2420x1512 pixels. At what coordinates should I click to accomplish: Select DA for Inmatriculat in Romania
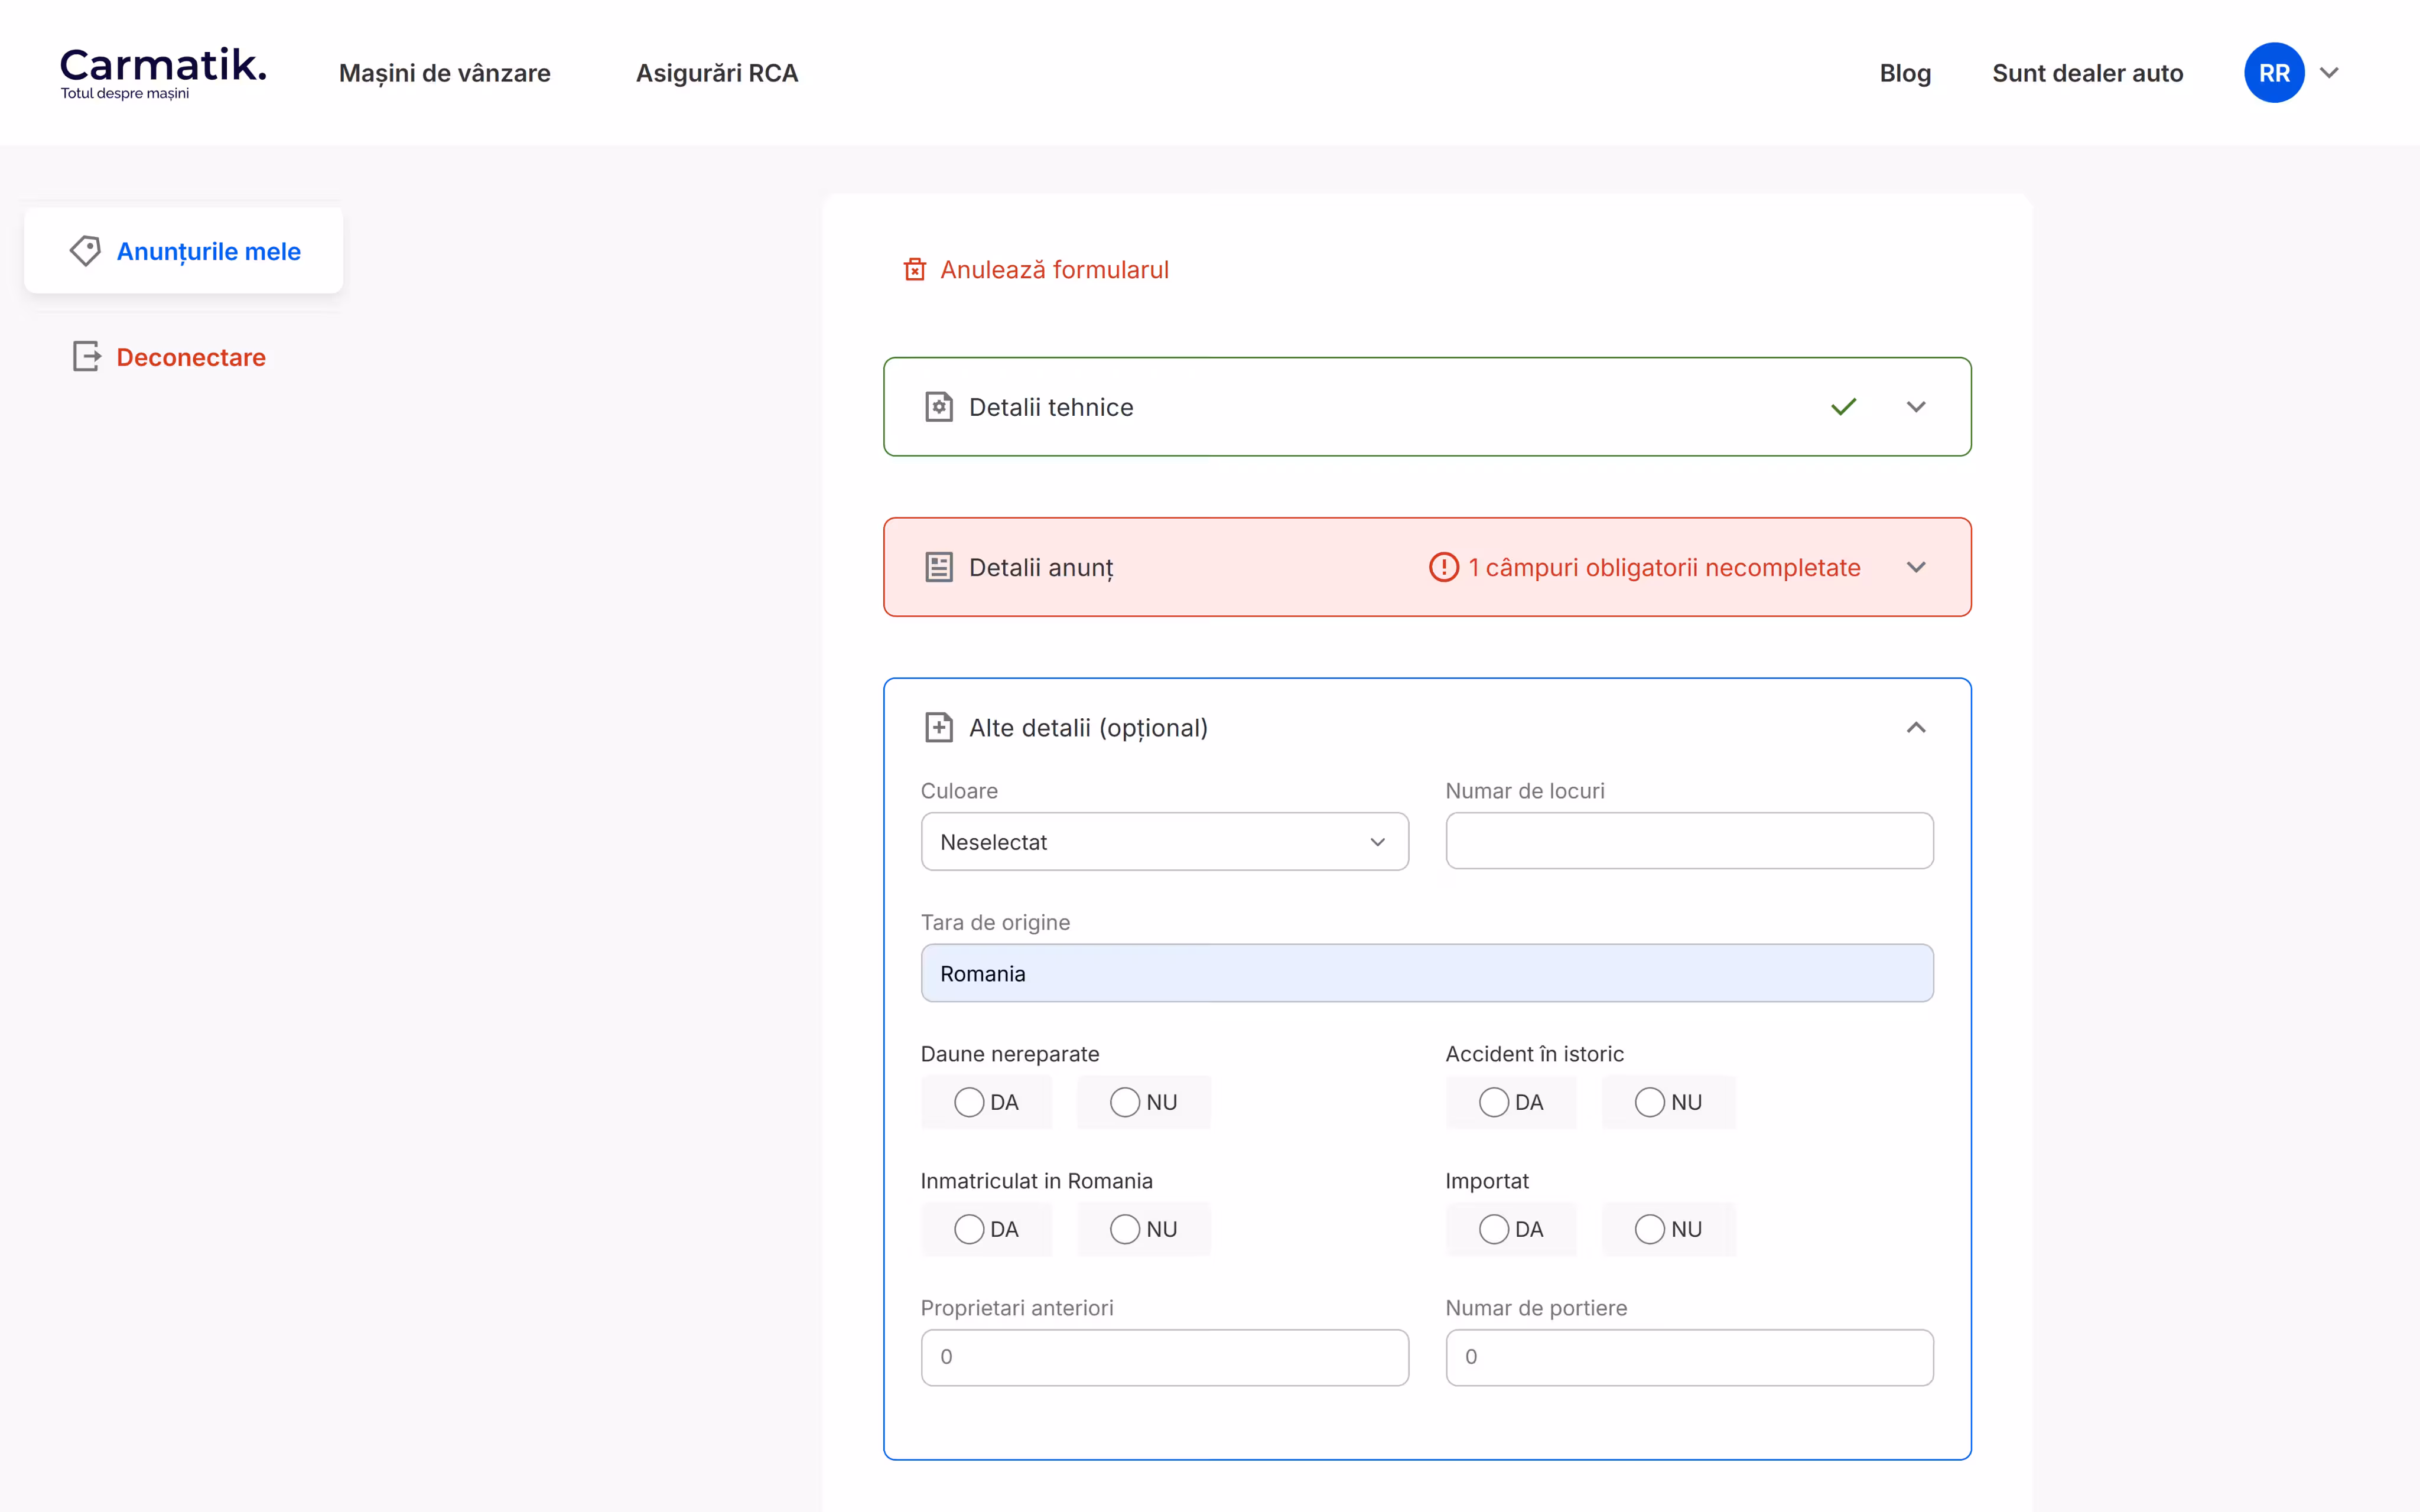986,1229
